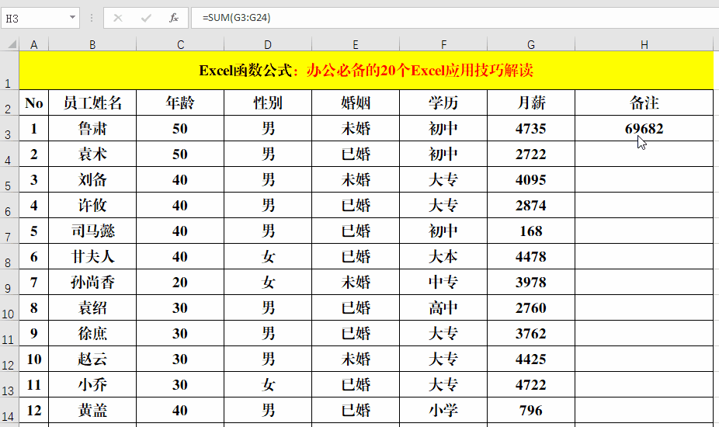Select column D header

point(268,44)
